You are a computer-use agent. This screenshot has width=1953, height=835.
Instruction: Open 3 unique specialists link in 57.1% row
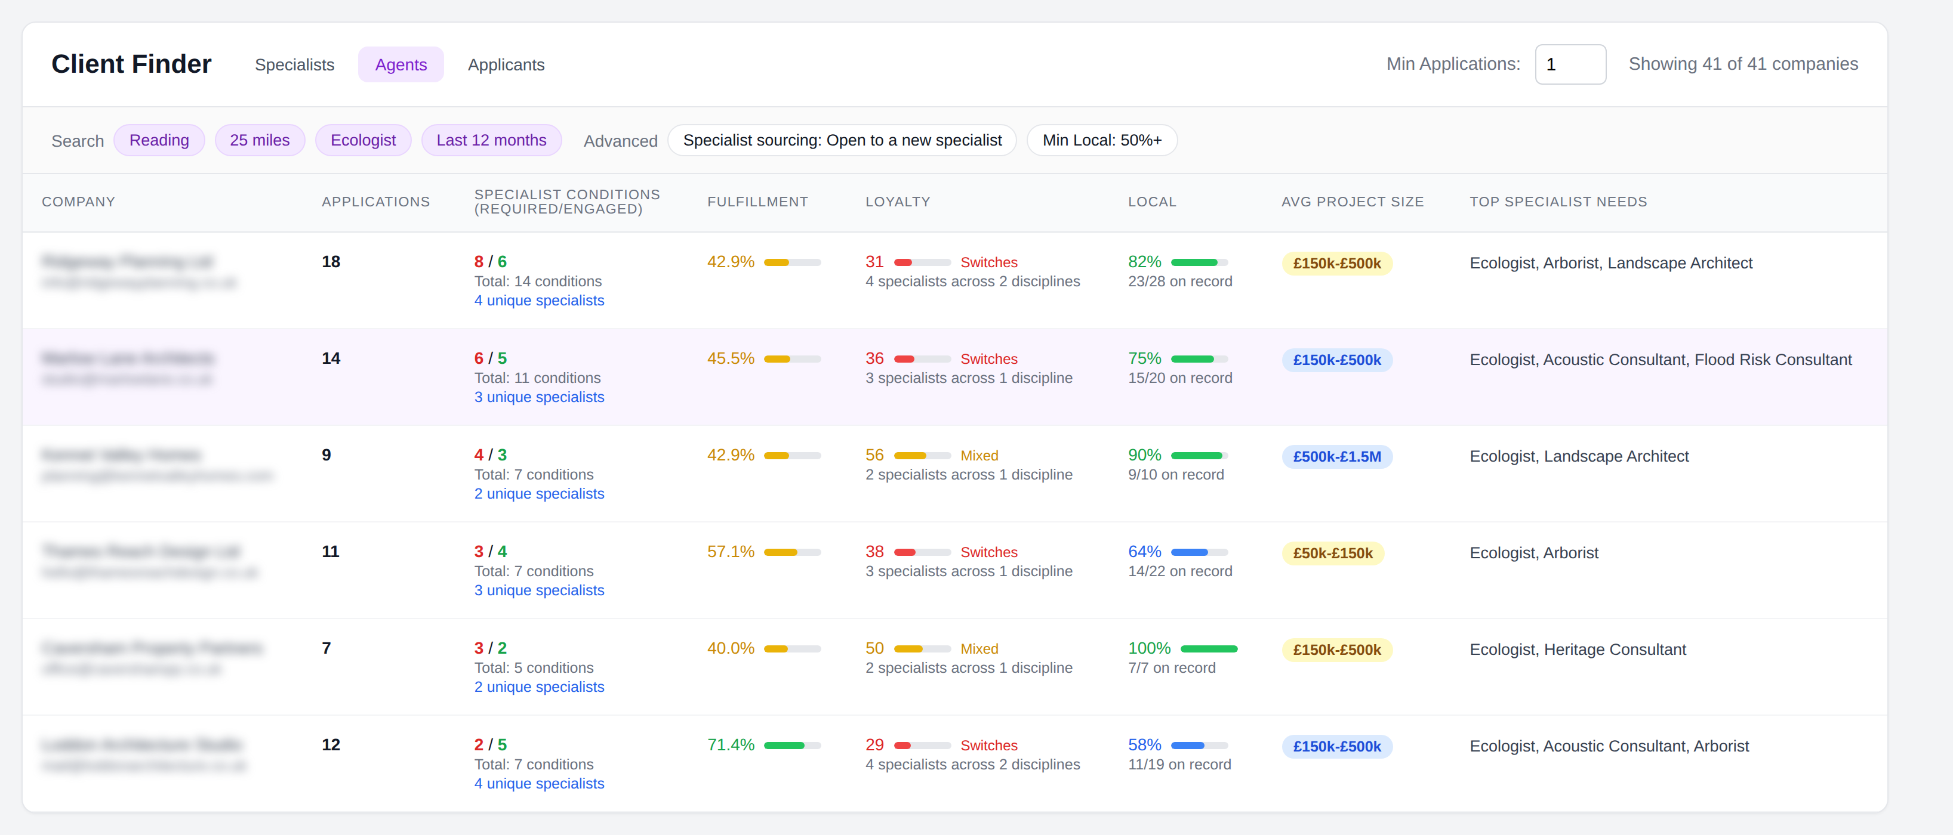tap(539, 590)
